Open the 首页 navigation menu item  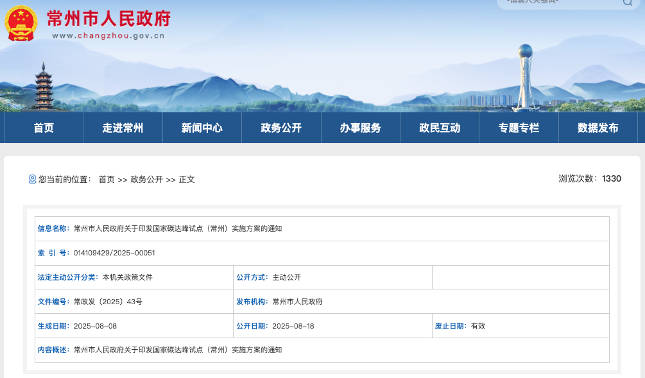(44, 128)
